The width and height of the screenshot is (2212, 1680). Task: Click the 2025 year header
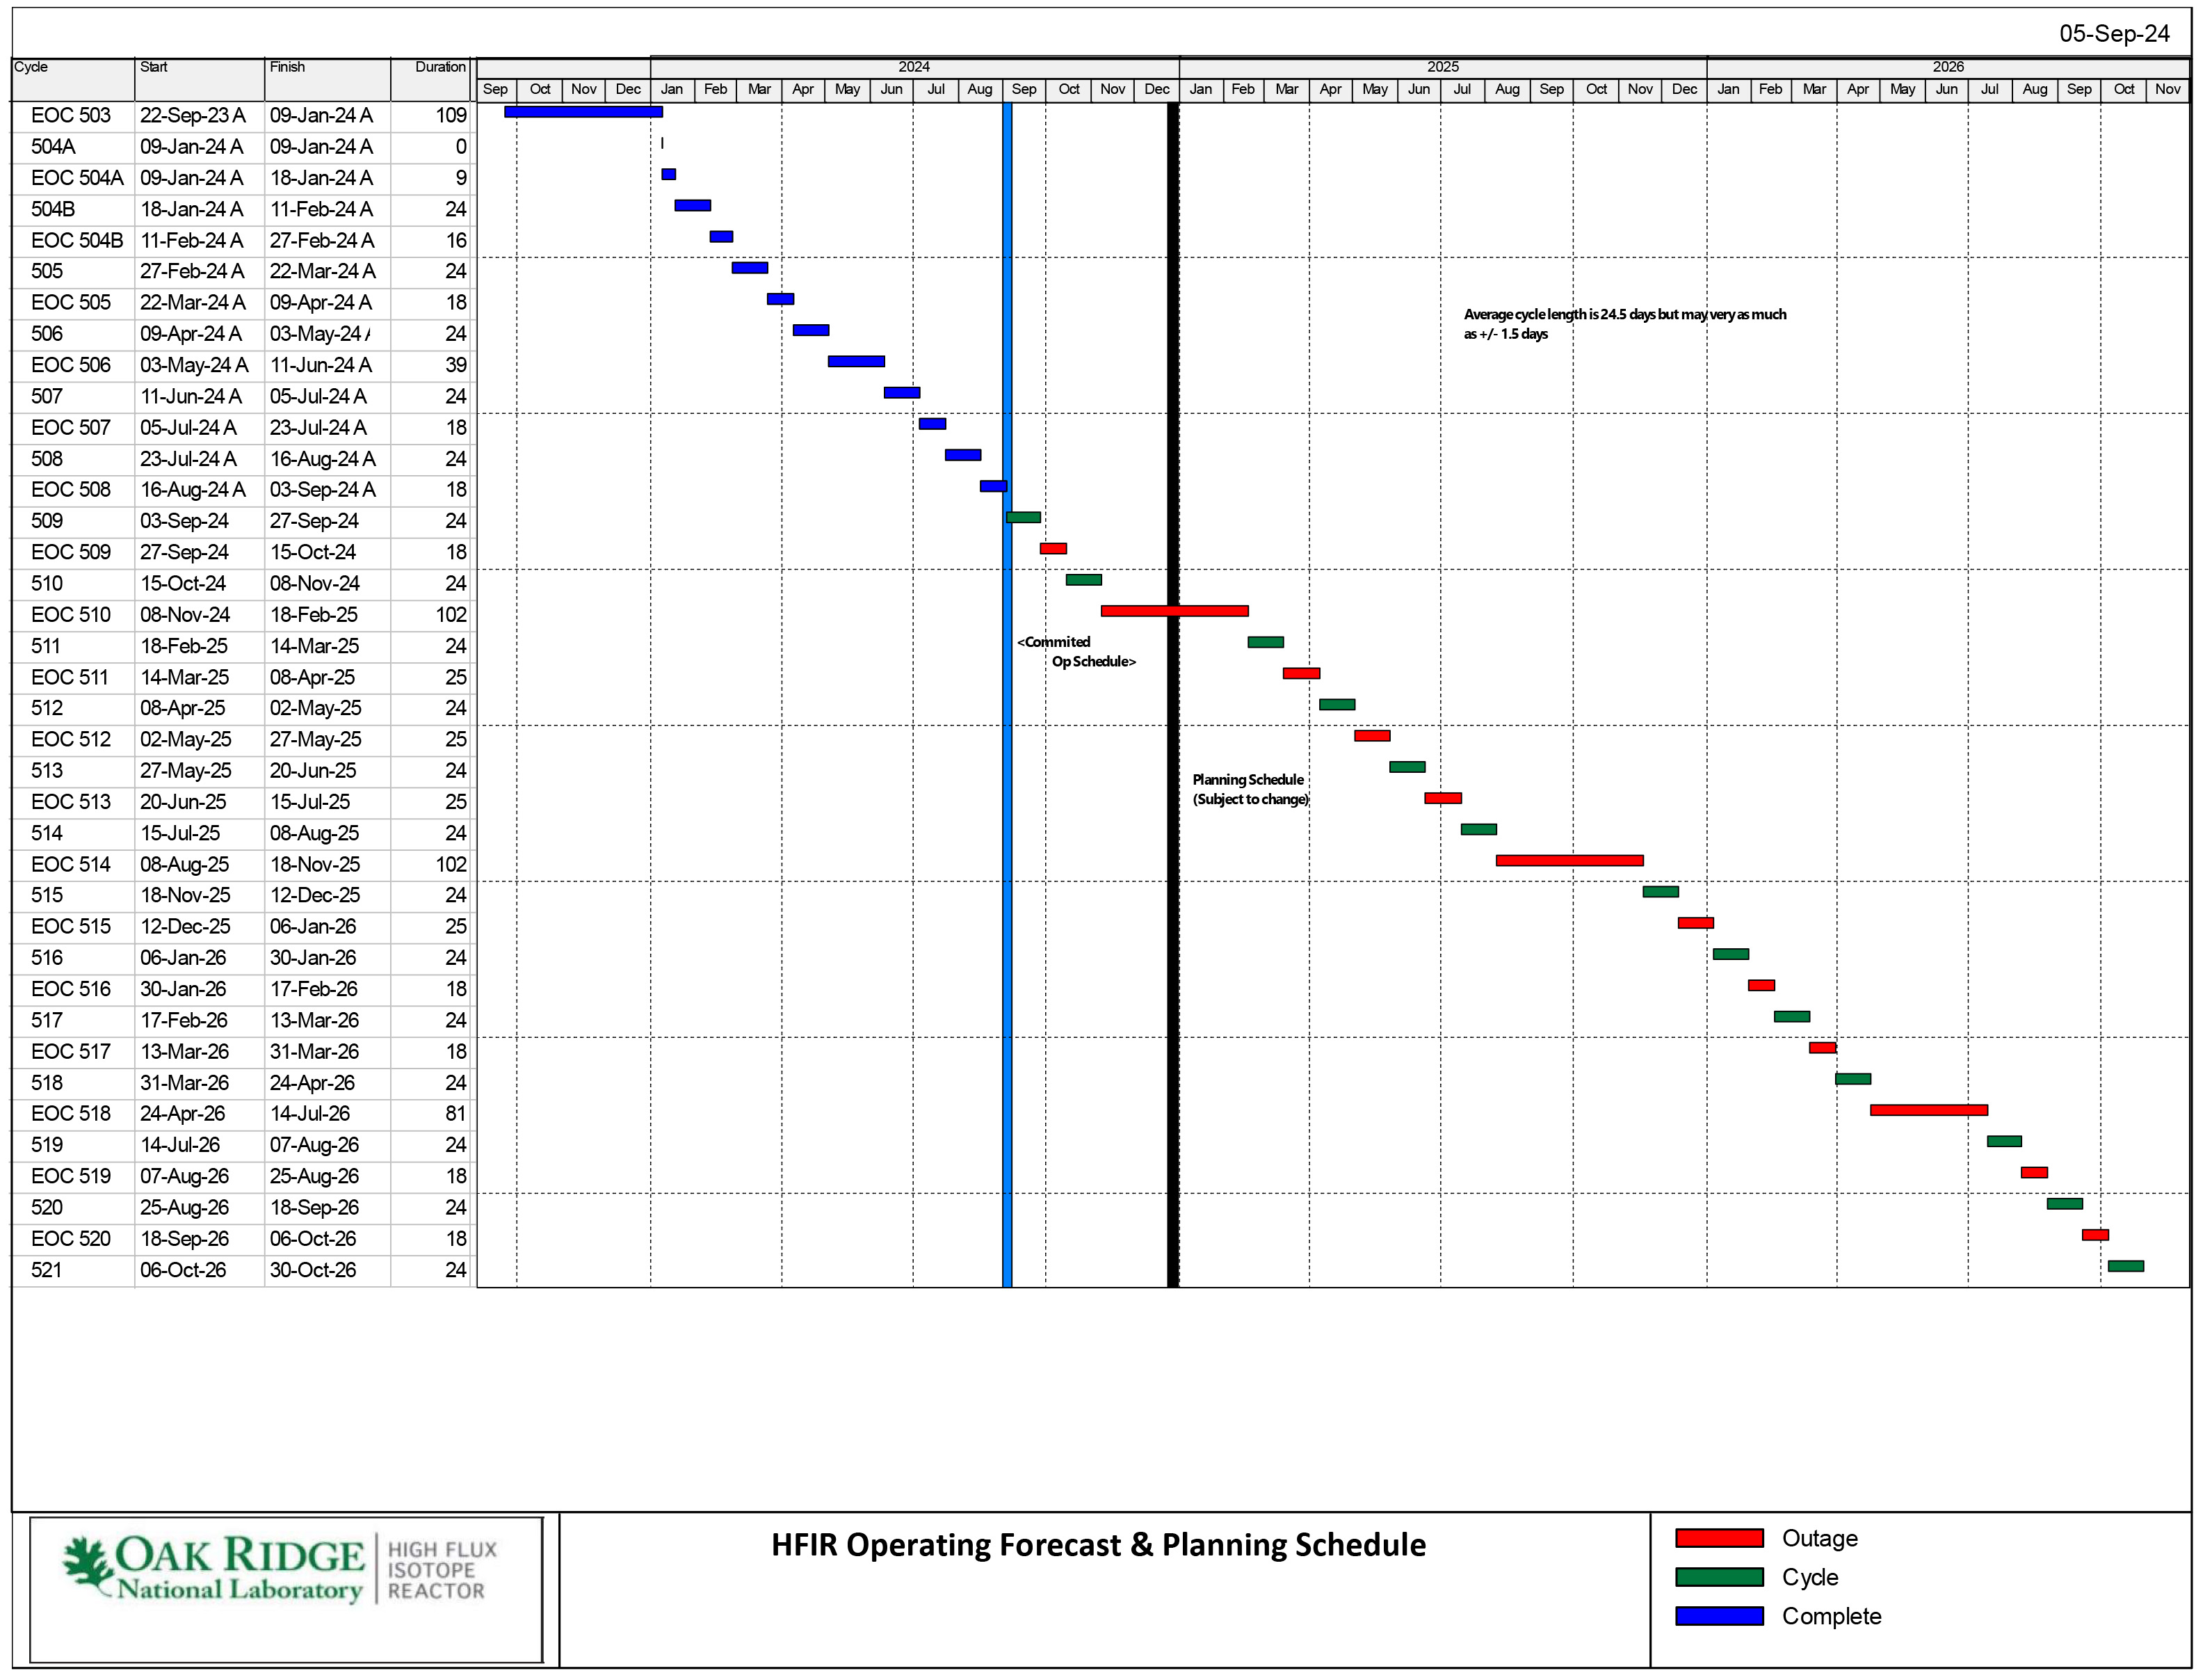coord(1442,67)
